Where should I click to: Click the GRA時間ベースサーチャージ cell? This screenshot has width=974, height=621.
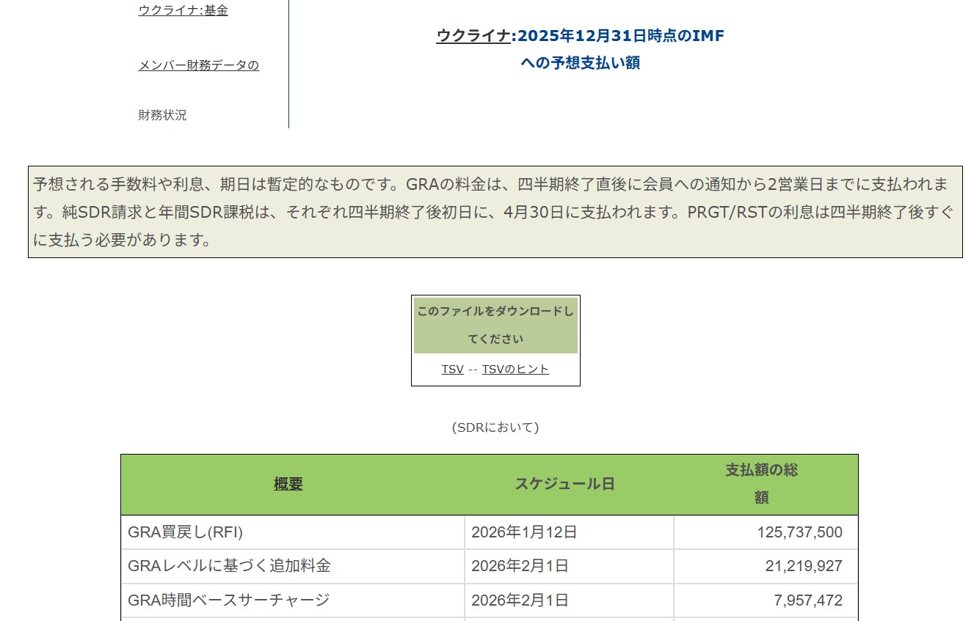click(x=228, y=600)
